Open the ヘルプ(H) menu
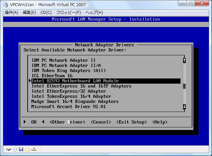 94,13
